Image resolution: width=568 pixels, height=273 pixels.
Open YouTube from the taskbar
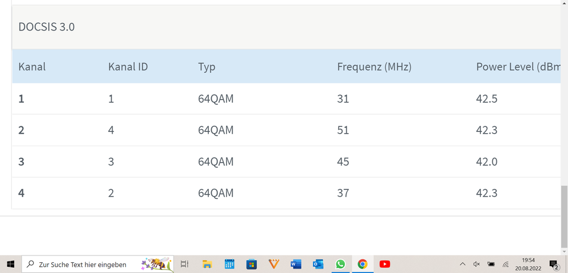coord(385,264)
